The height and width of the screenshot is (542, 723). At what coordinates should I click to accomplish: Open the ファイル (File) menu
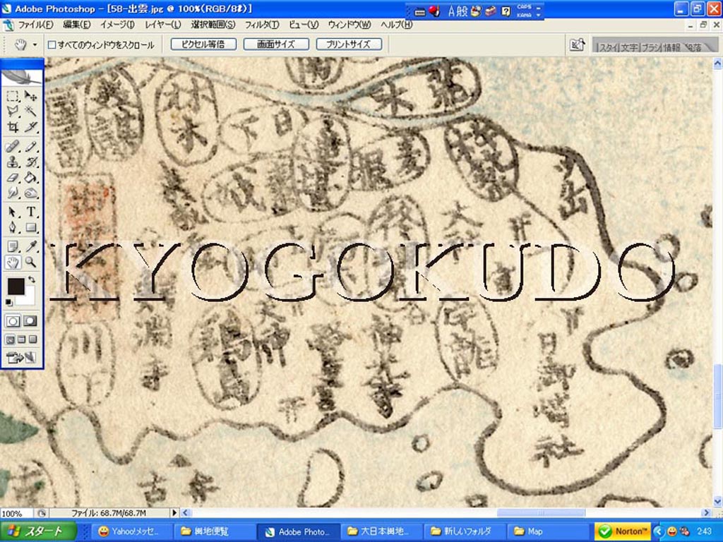[x=35, y=25]
